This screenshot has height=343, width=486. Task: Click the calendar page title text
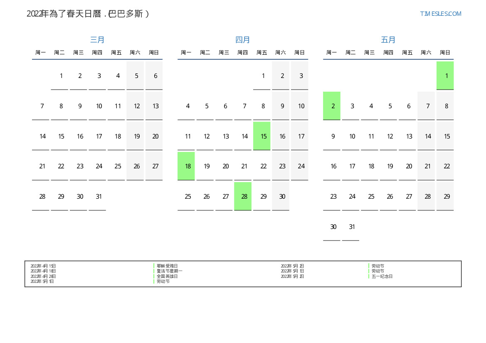click(x=88, y=14)
